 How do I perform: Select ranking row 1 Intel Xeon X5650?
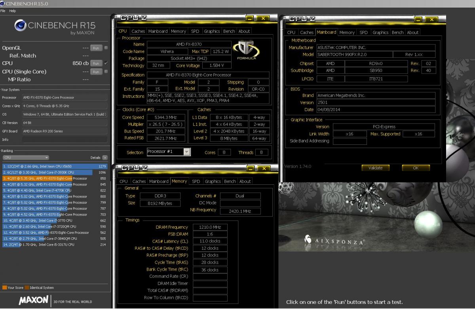(x=55, y=167)
